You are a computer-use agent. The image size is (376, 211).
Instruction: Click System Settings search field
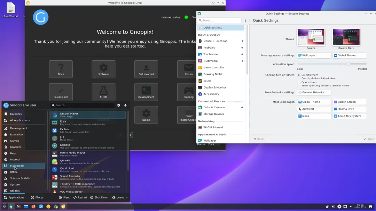(220, 20)
